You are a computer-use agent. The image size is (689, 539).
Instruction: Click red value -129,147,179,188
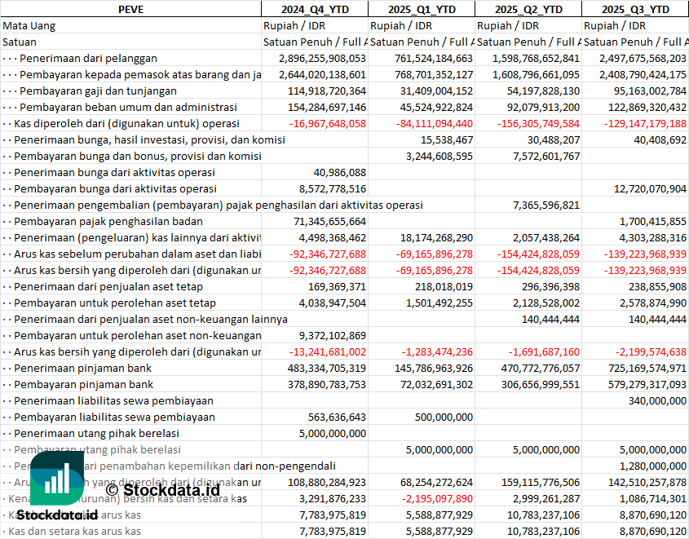(x=645, y=123)
